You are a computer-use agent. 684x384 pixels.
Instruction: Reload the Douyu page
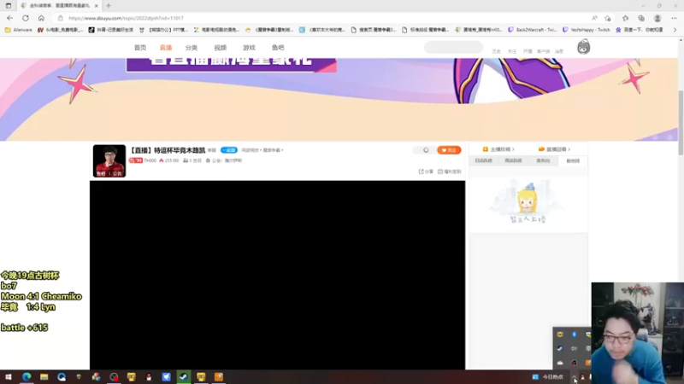click(26, 18)
